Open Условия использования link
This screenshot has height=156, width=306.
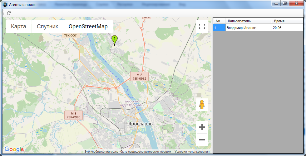[x=192, y=152]
